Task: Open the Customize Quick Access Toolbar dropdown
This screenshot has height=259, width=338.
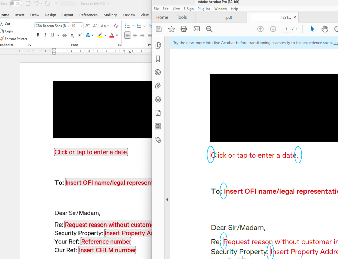Action: point(56,4)
